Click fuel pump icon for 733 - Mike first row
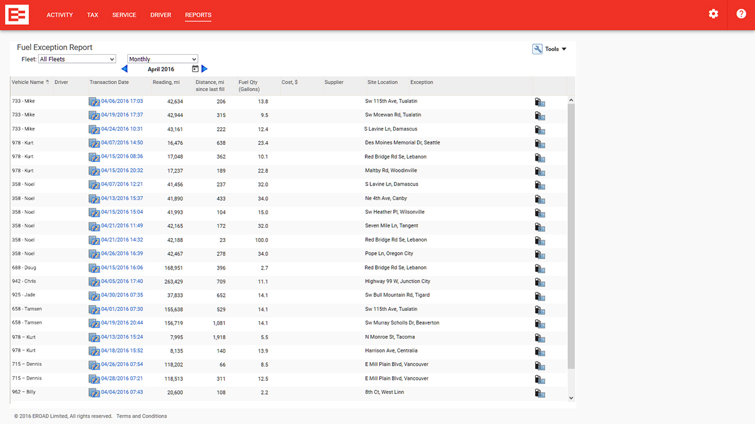The image size is (755, 424). click(539, 102)
